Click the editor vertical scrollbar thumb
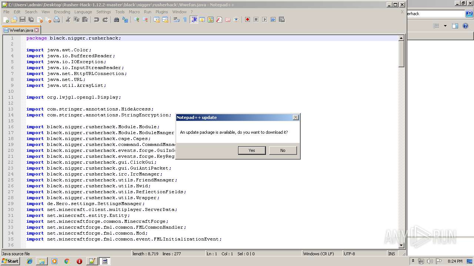This screenshot has height=266, width=474. [401, 54]
